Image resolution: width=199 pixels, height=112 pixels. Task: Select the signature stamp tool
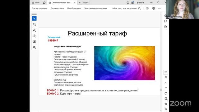click(34, 47)
